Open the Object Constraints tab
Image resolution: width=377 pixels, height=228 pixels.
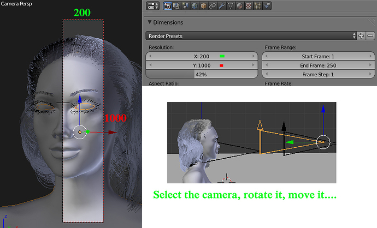coord(213,6)
